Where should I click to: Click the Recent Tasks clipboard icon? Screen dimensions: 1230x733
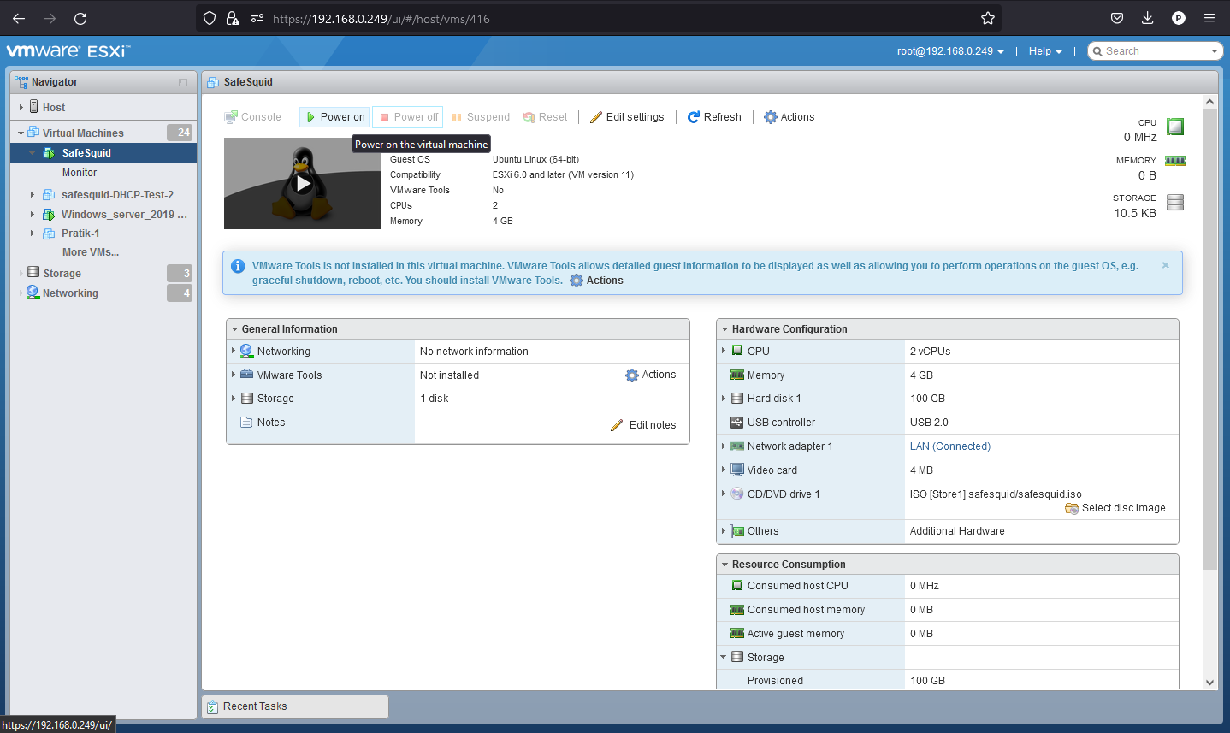pos(213,706)
